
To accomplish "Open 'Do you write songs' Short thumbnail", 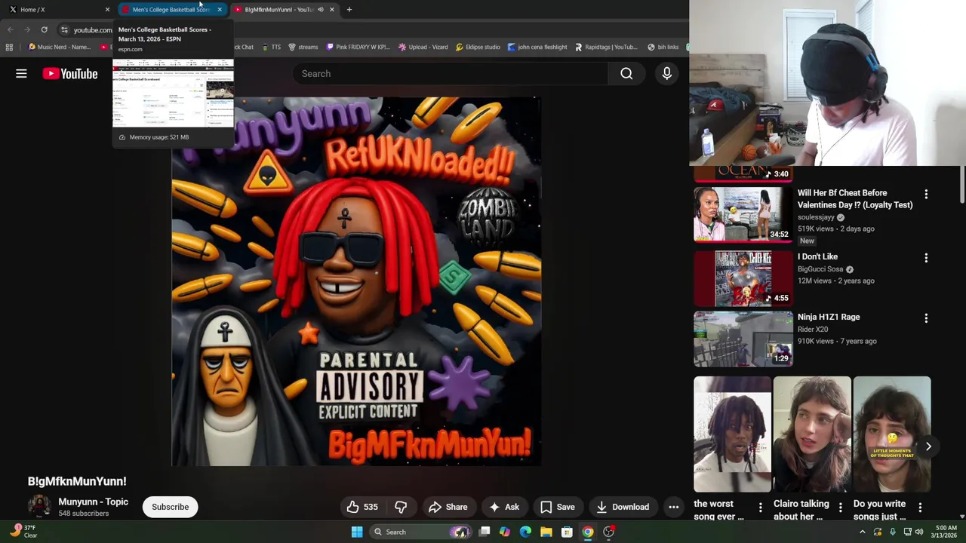I will [892, 434].
